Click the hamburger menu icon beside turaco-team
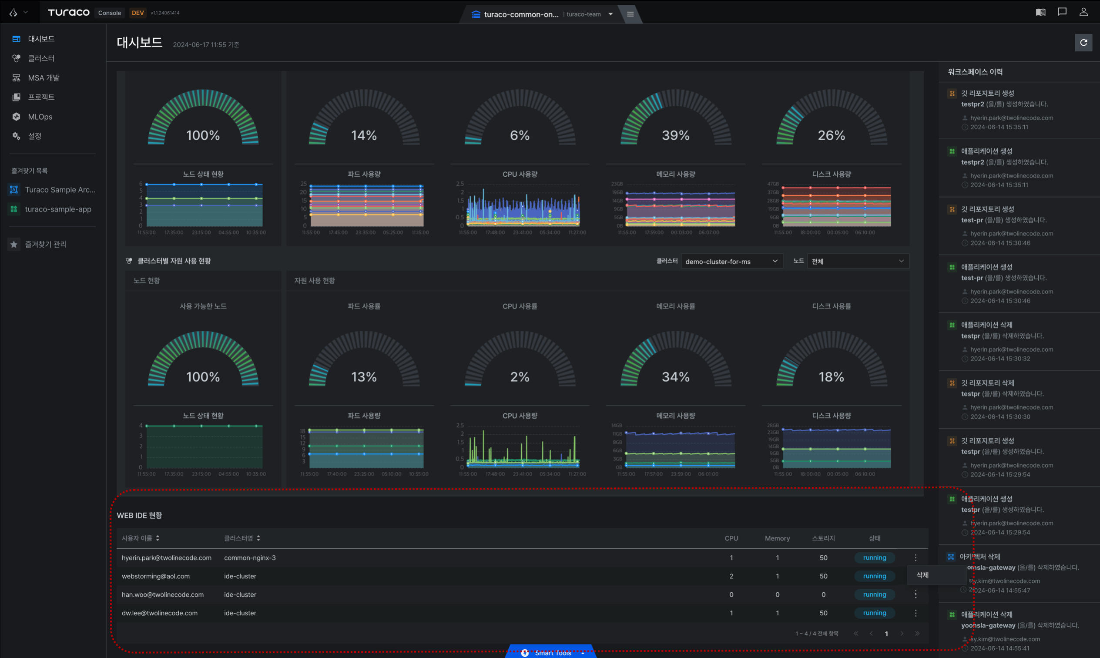 coord(630,14)
